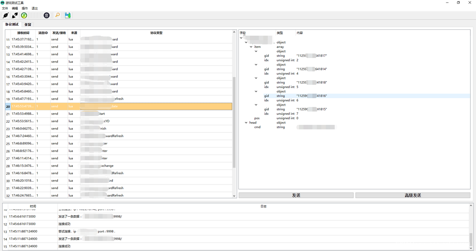This screenshot has width=476, height=251.
Task: Switch to the 保留 tab
Action: (28, 25)
